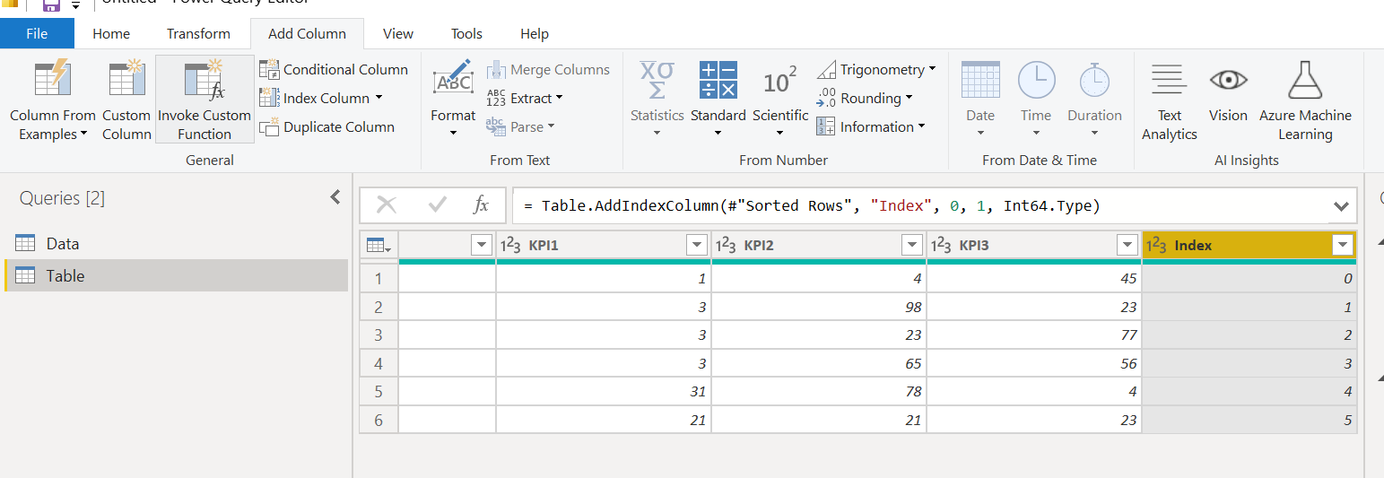Viewport: 1384px width, 478px height.
Task: Select the Data query
Action: 176,243
